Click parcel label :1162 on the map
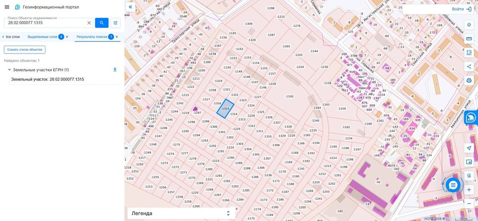This screenshot has width=478, height=221. point(346,127)
